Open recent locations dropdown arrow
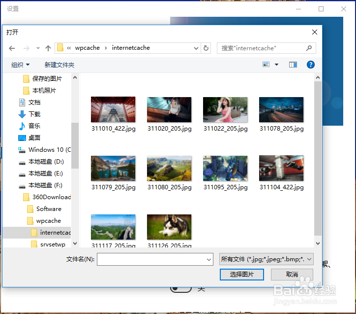Viewport: 356px width, 314px height. (38, 48)
